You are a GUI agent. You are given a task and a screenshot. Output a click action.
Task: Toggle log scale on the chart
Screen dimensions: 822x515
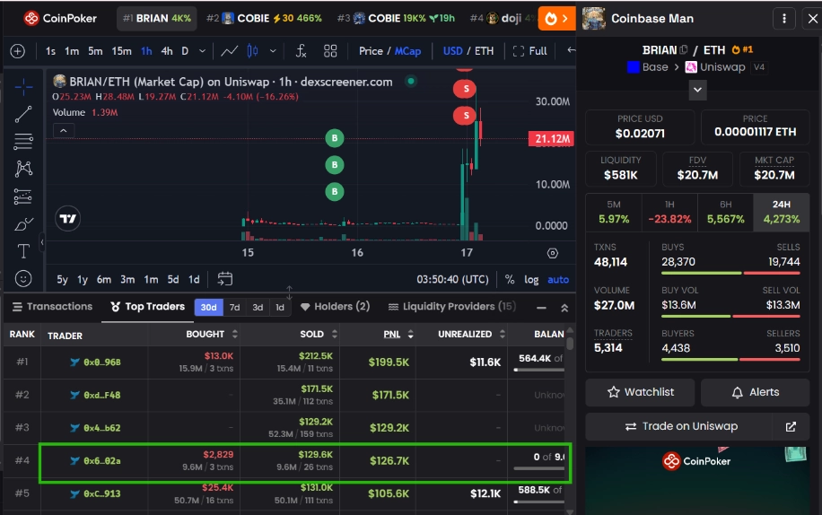(x=531, y=279)
